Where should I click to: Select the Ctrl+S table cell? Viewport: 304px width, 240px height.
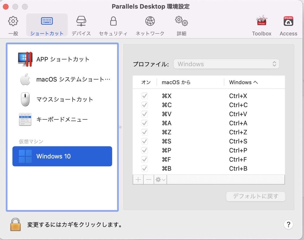point(238,141)
